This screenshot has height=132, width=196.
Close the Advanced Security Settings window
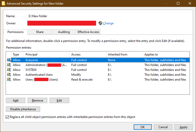190,3
